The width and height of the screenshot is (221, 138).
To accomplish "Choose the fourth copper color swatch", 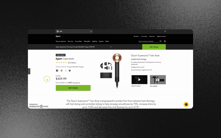I will pyautogui.click(x=70, y=70).
